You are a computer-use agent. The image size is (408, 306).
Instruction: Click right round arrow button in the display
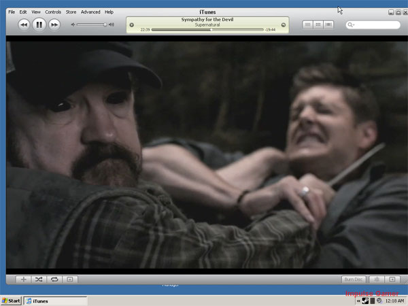point(284,25)
